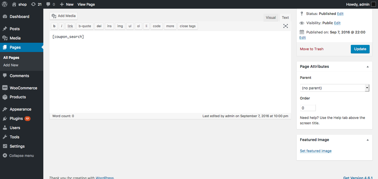Open the shop site home link
Image resolution: width=378 pixels, height=179 pixels.
[19, 4]
